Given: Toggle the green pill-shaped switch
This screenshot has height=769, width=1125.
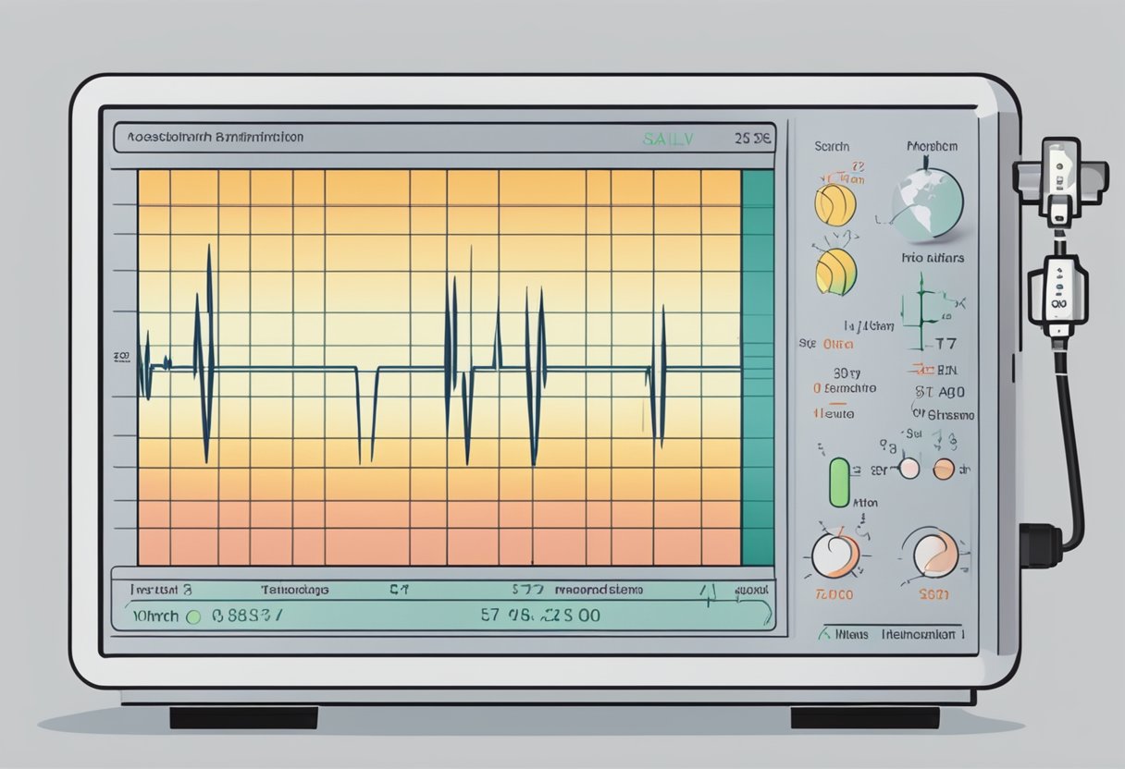Looking at the screenshot, I should [x=840, y=482].
